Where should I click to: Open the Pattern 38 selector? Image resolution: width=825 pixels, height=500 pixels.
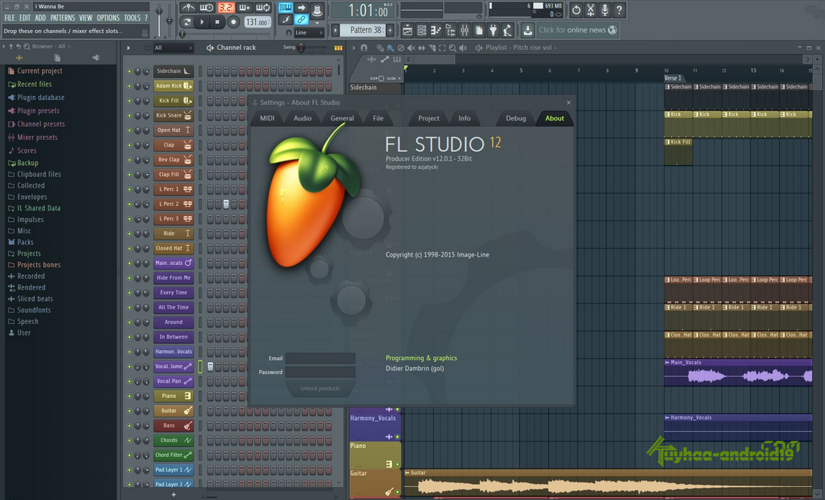(x=365, y=30)
